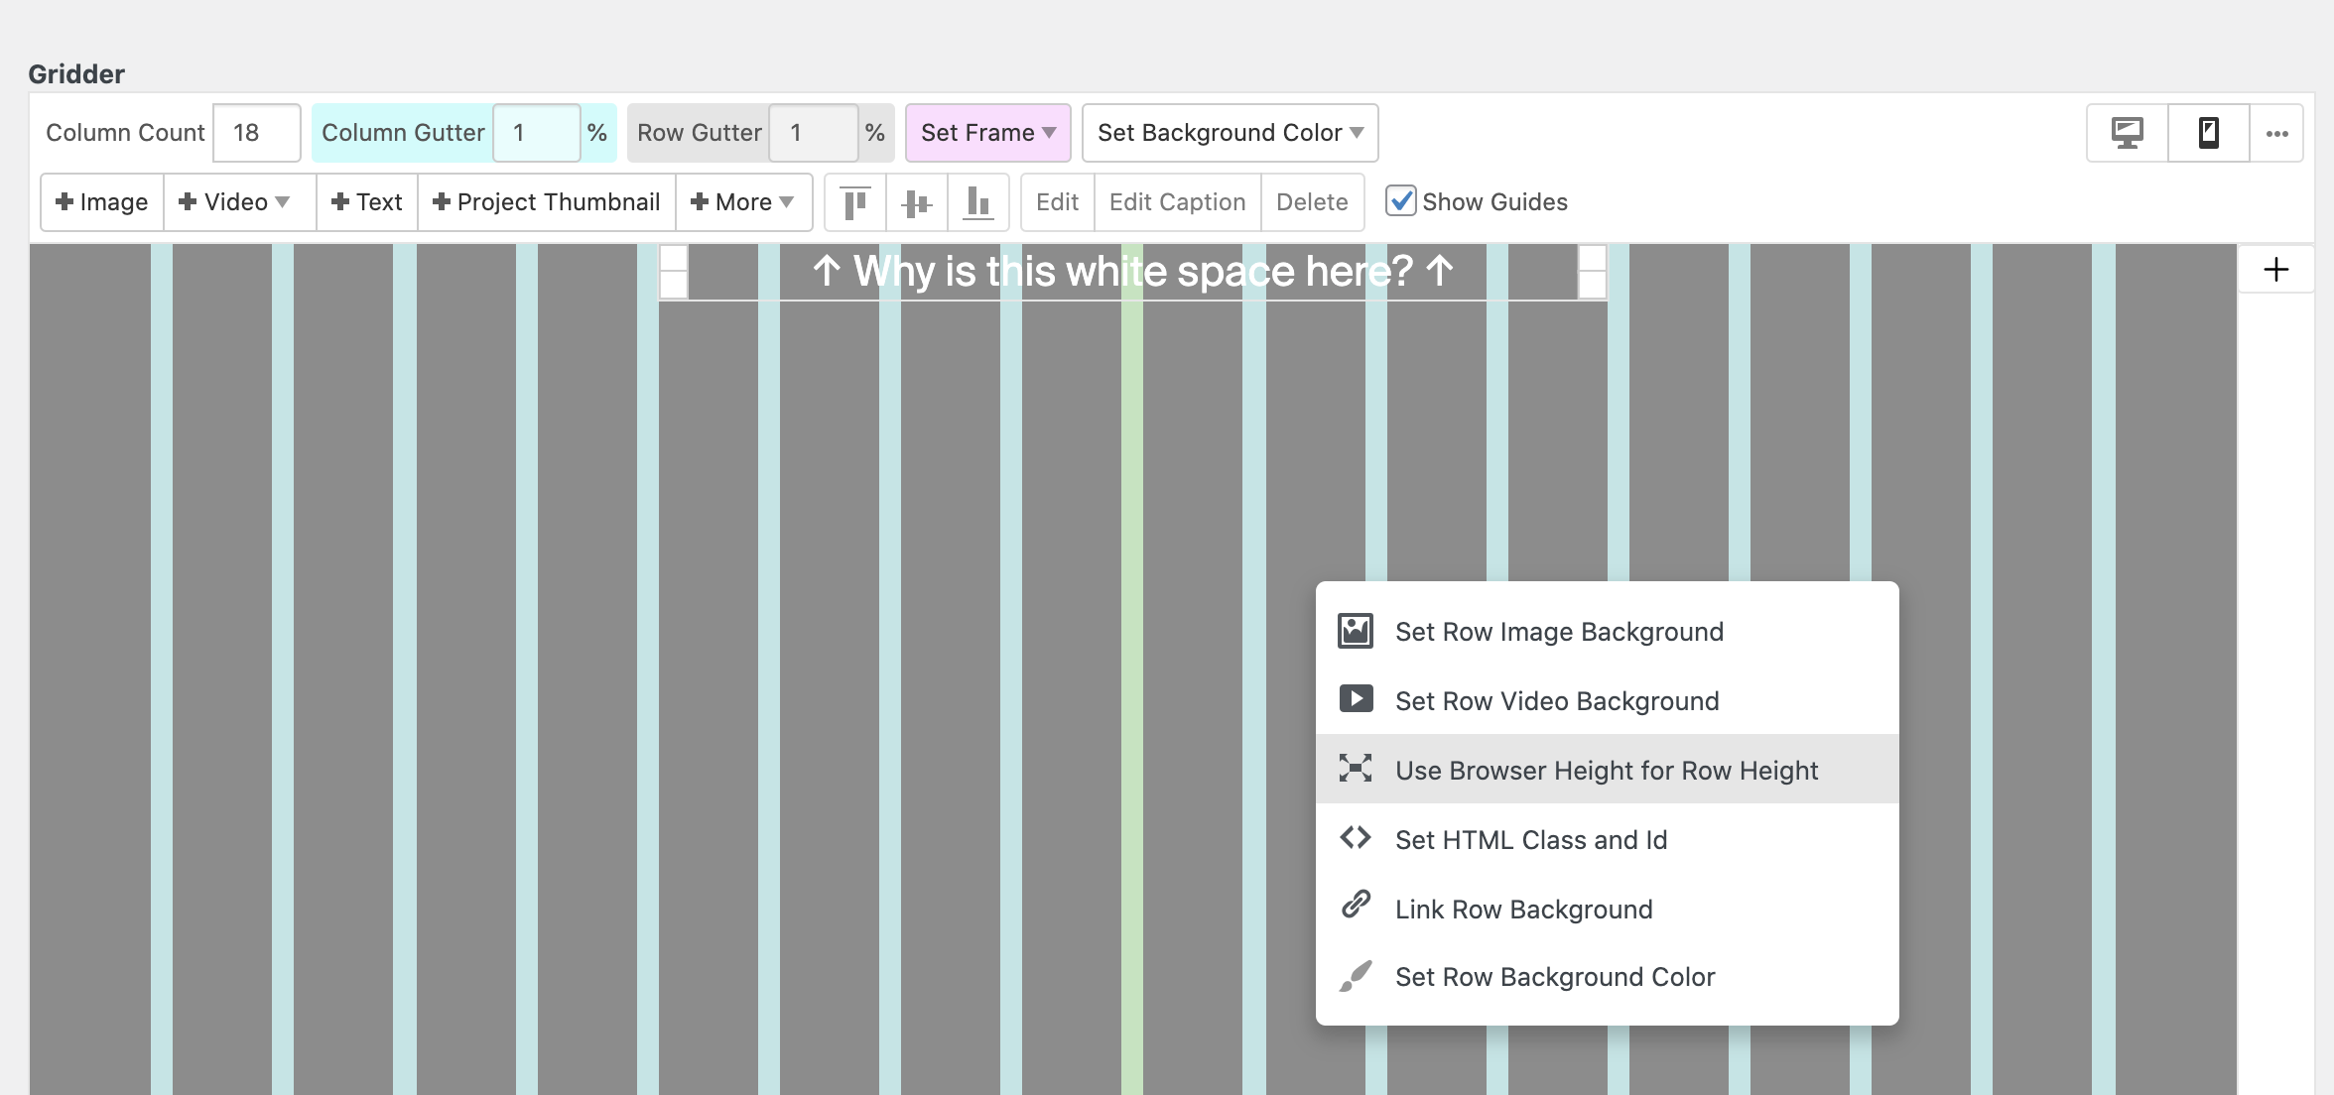Click the plus add-row icon
2334x1095 pixels.
pos(2276,270)
